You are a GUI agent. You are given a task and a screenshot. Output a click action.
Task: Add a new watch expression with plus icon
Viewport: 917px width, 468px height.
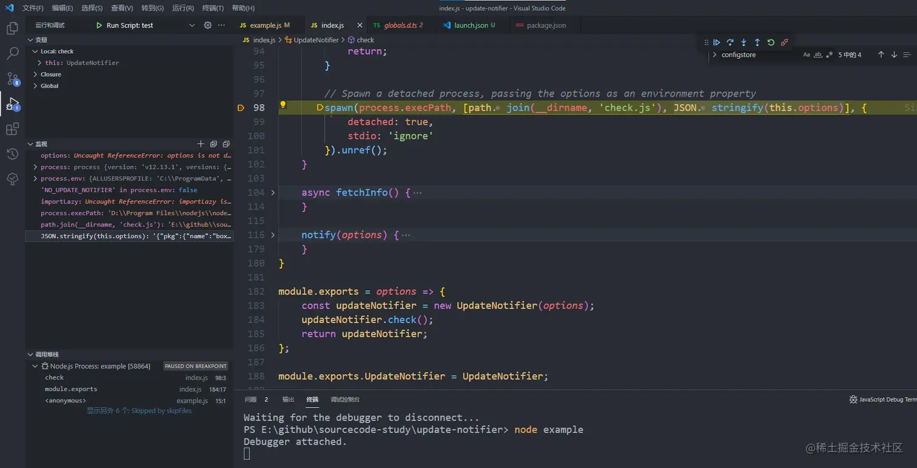[201, 144]
